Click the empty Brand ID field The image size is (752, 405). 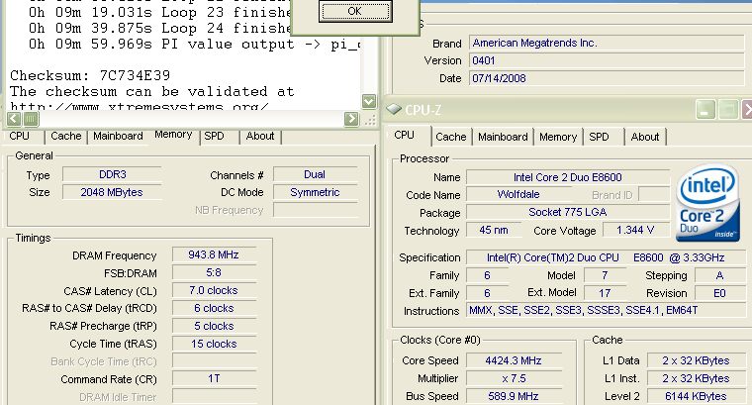coord(654,194)
